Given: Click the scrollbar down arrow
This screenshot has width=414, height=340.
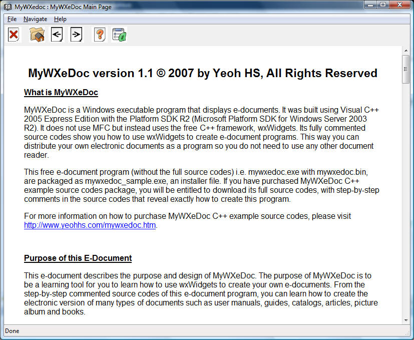Looking at the screenshot, I should tap(406, 320).
